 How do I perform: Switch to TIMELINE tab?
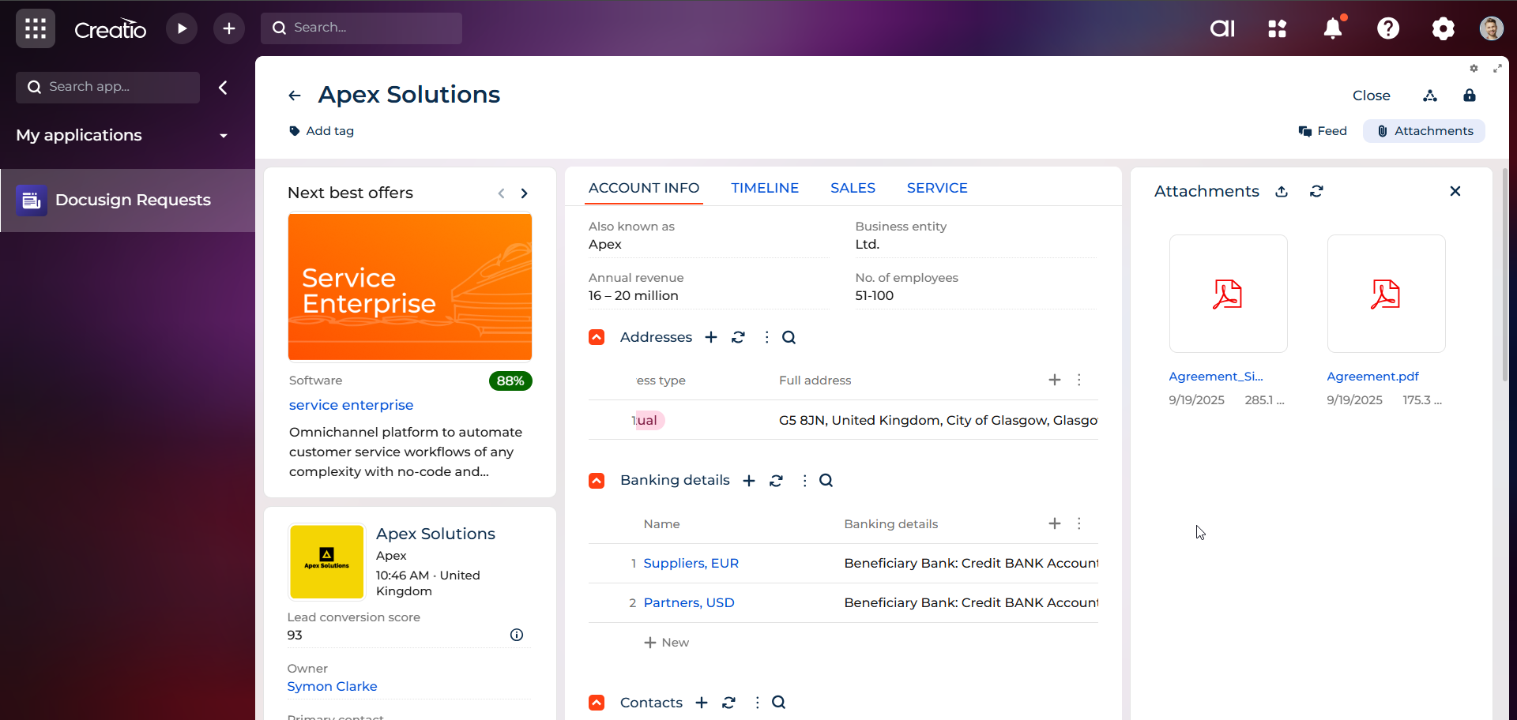coord(765,188)
